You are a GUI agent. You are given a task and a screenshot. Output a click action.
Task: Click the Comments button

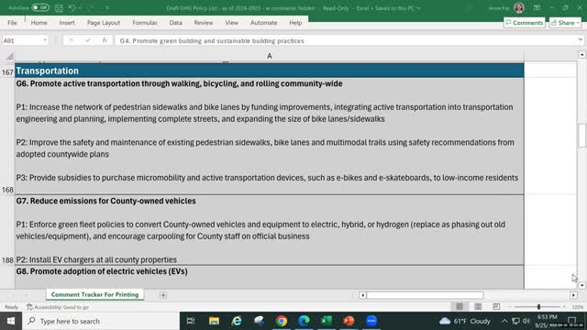(x=524, y=23)
